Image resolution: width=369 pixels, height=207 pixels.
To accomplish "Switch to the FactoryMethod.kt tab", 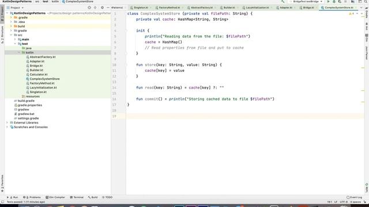I will click(x=169, y=7).
